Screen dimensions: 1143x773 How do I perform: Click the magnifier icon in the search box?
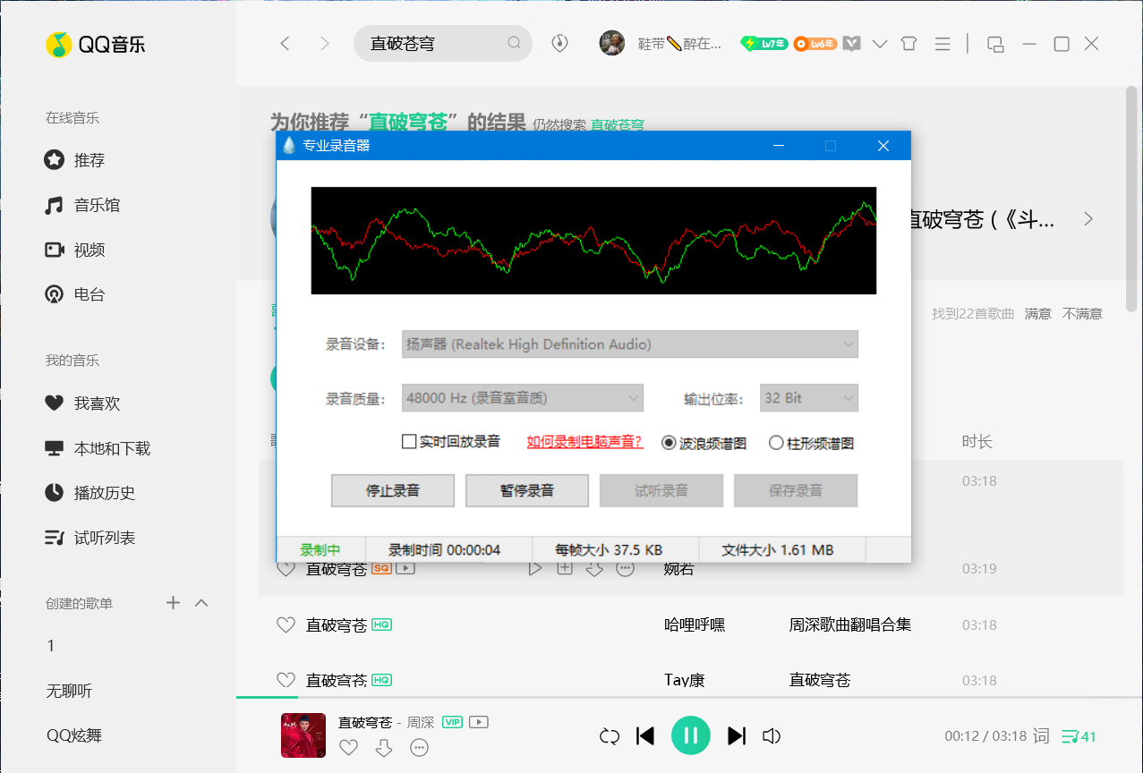tap(515, 43)
